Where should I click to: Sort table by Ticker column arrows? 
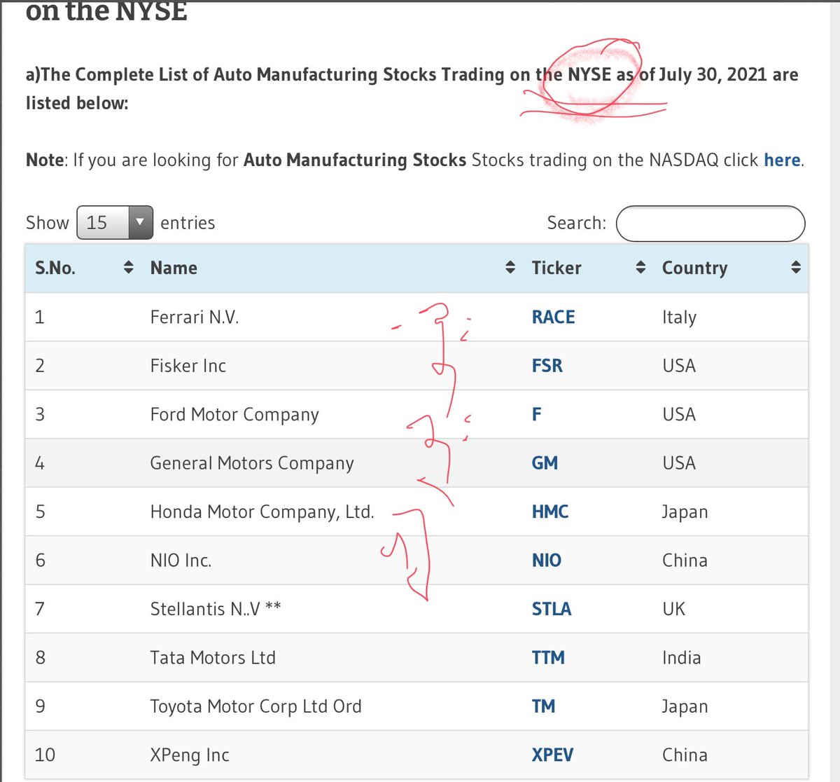(x=640, y=267)
